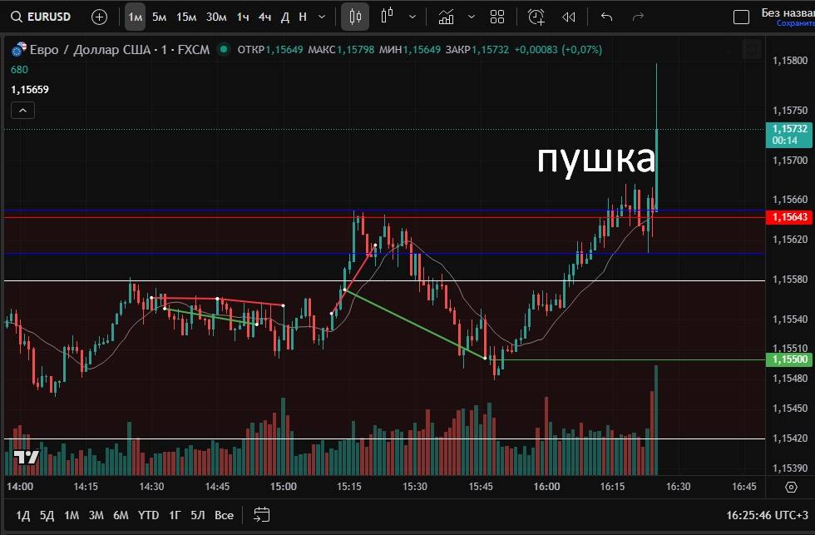Open the chart templates grid icon

(497, 17)
